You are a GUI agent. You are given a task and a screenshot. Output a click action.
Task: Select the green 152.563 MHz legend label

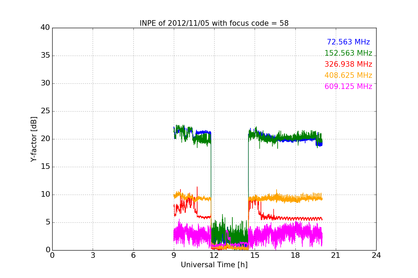tap(348, 53)
